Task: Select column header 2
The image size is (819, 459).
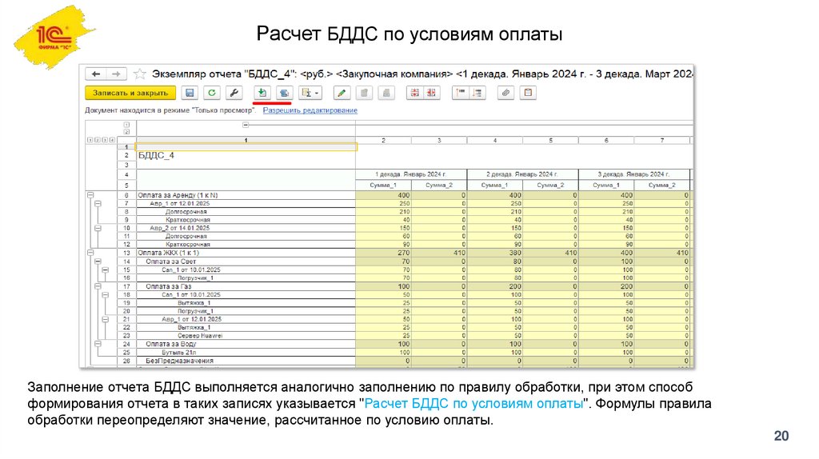Action: click(x=383, y=140)
